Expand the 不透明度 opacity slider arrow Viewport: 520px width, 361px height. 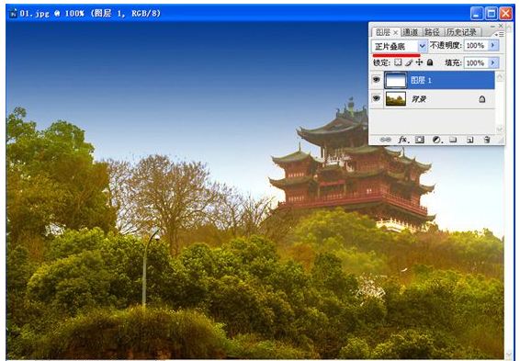[493, 45]
